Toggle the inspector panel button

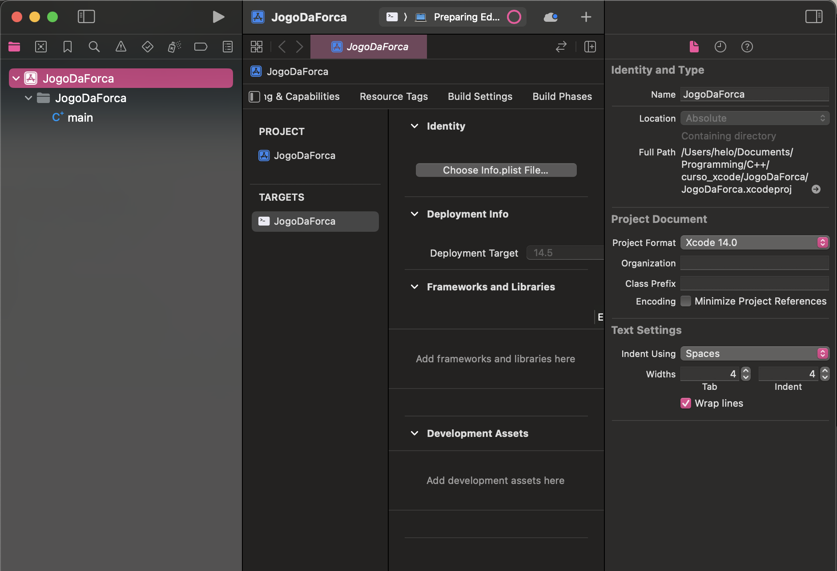[814, 17]
